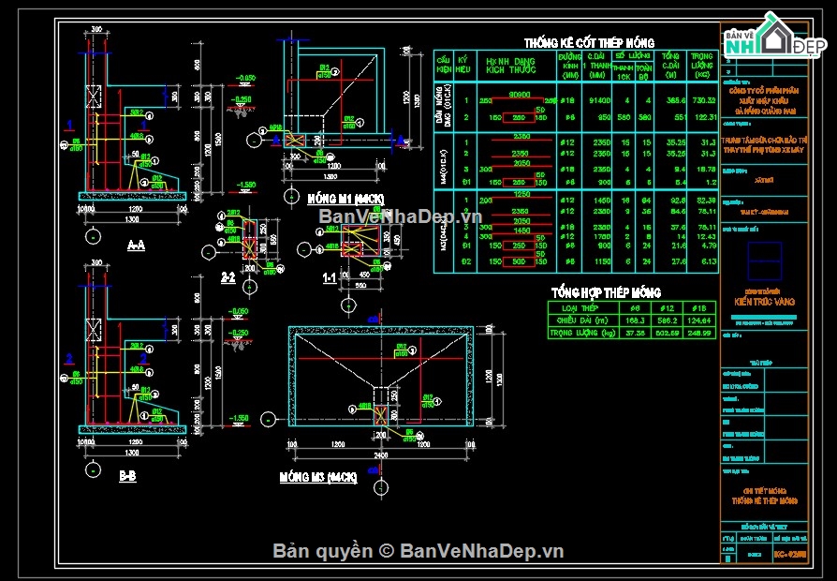The height and width of the screenshot is (581, 837).
Task: Select the M4(01C.K) row label
Action: click(x=444, y=167)
